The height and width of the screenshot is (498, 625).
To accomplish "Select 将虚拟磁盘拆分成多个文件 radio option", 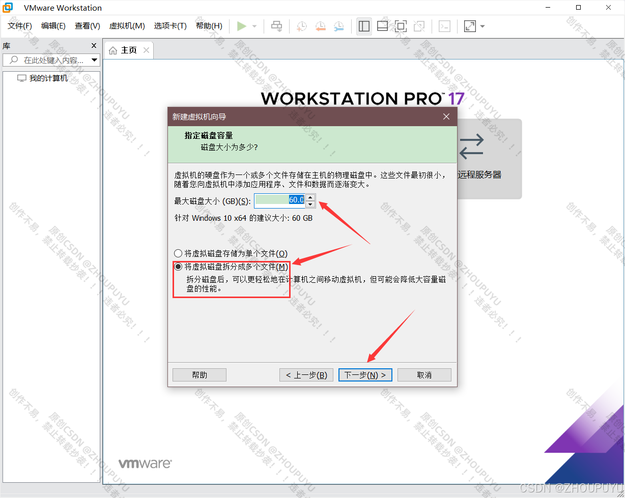I will click(x=231, y=267).
